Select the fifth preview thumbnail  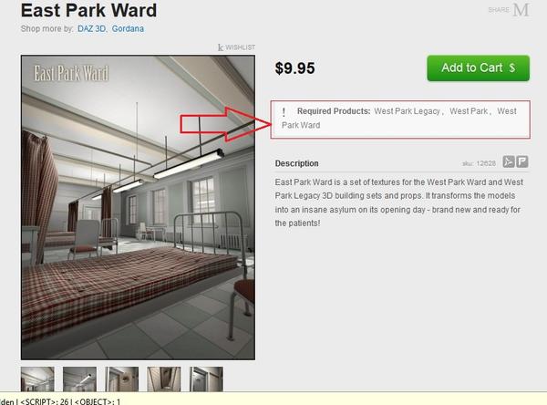pyautogui.click(x=206, y=379)
